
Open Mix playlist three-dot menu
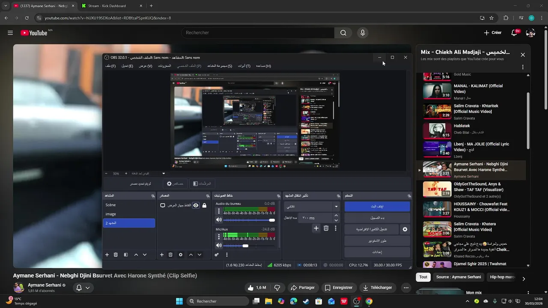523,67
